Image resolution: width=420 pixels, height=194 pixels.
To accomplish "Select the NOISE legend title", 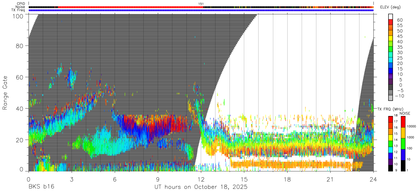I will pyautogui.click(x=405, y=113).
